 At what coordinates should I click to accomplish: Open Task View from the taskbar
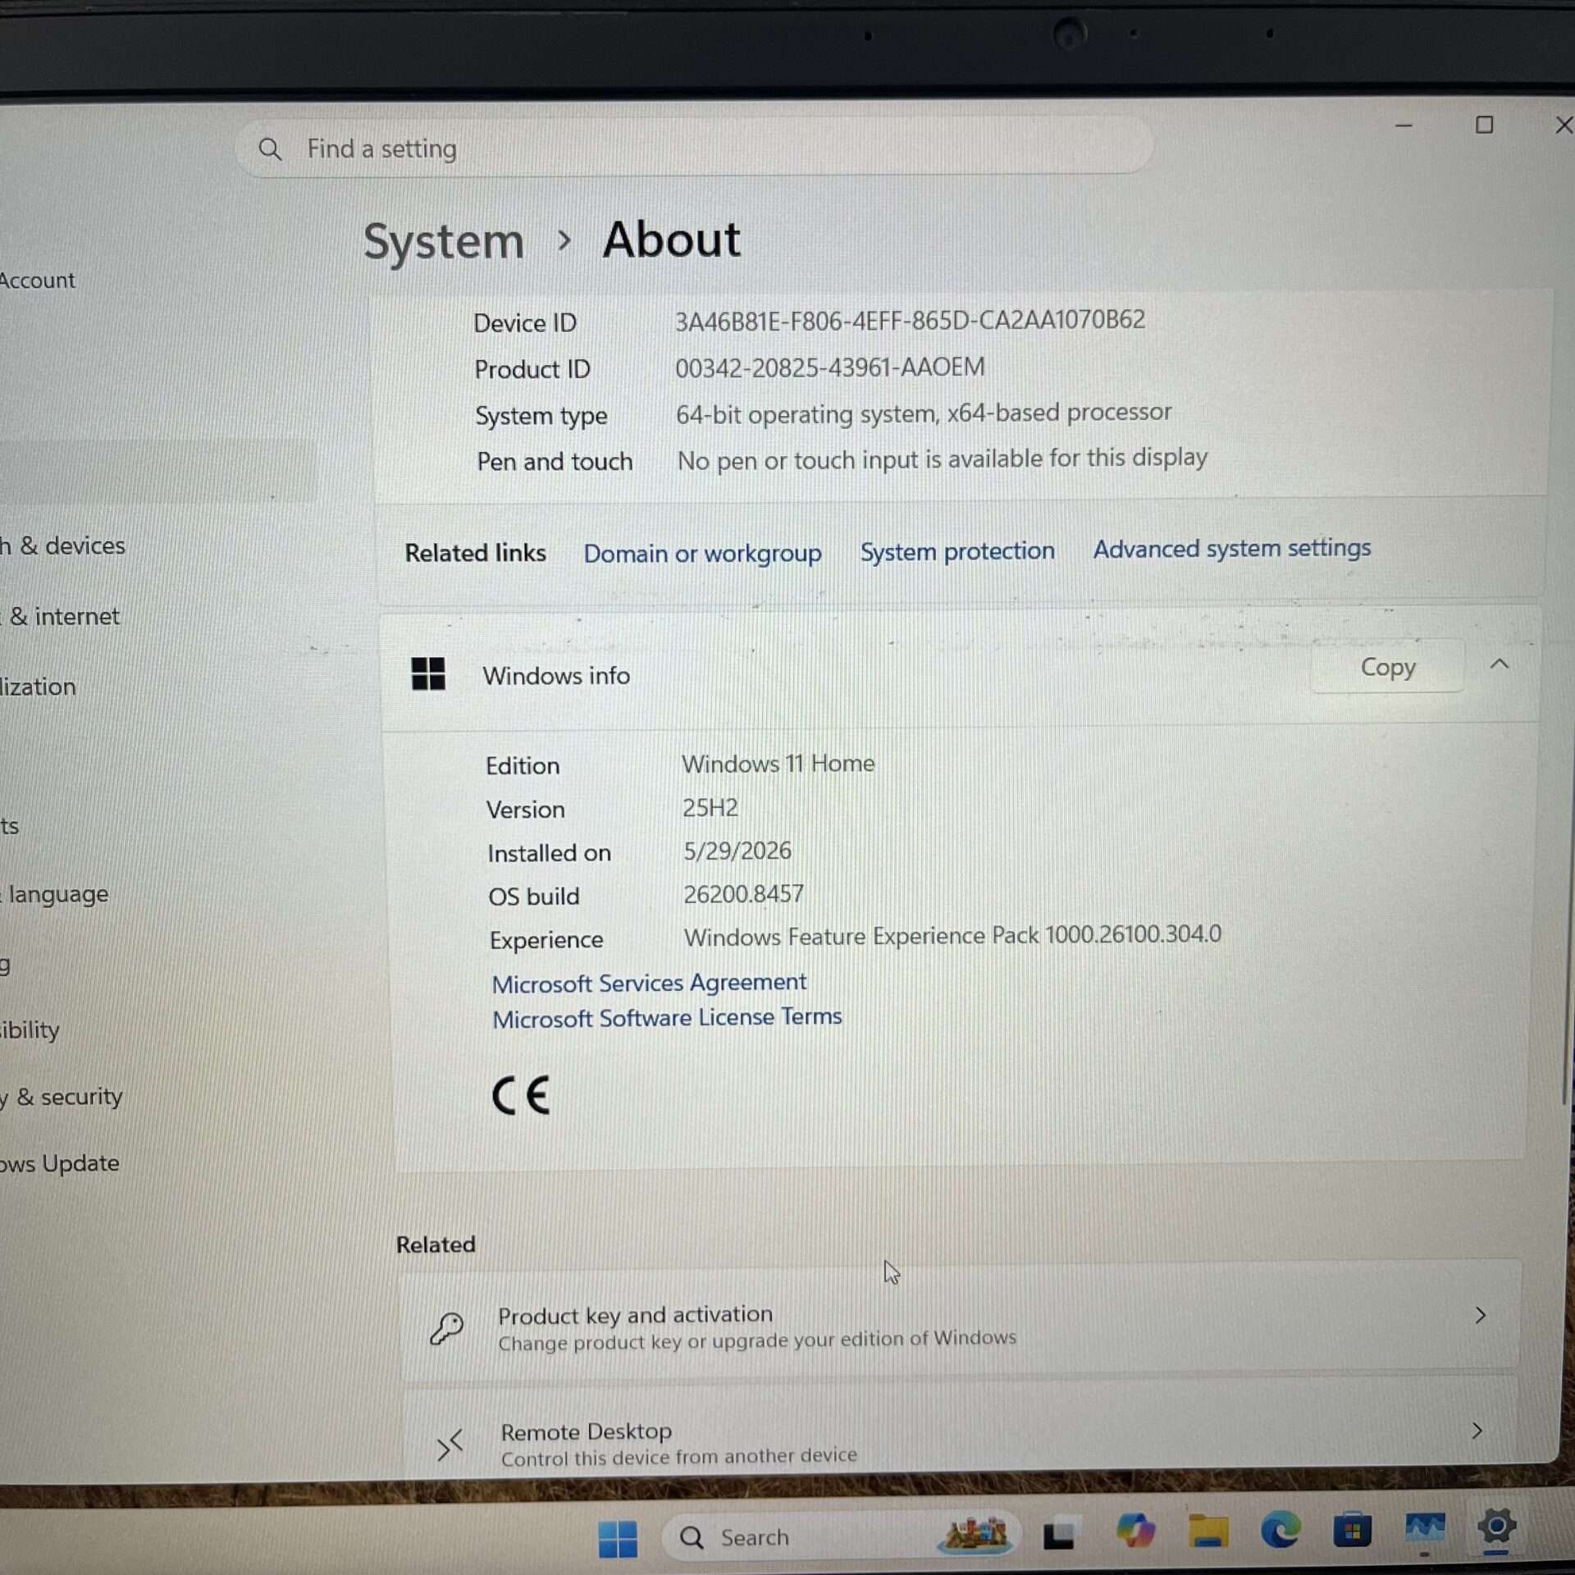(x=1059, y=1535)
